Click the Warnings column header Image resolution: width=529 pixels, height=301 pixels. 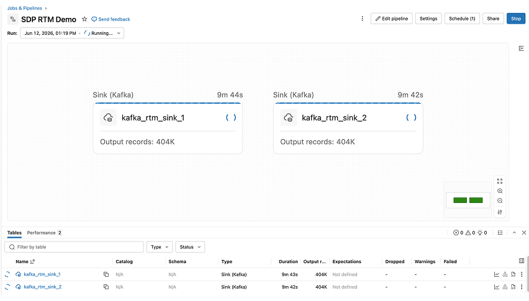pyautogui.click(x=425, y=261)
